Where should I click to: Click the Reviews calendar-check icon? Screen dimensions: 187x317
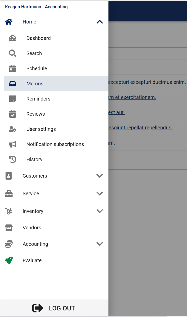tap(13, 114)
